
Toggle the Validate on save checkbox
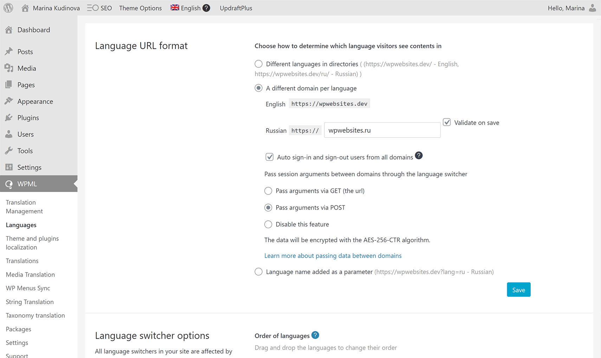[447, 122]
